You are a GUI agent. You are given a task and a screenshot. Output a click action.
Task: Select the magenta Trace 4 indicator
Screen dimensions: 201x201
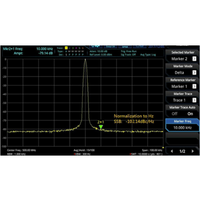(x=76, y=48)
